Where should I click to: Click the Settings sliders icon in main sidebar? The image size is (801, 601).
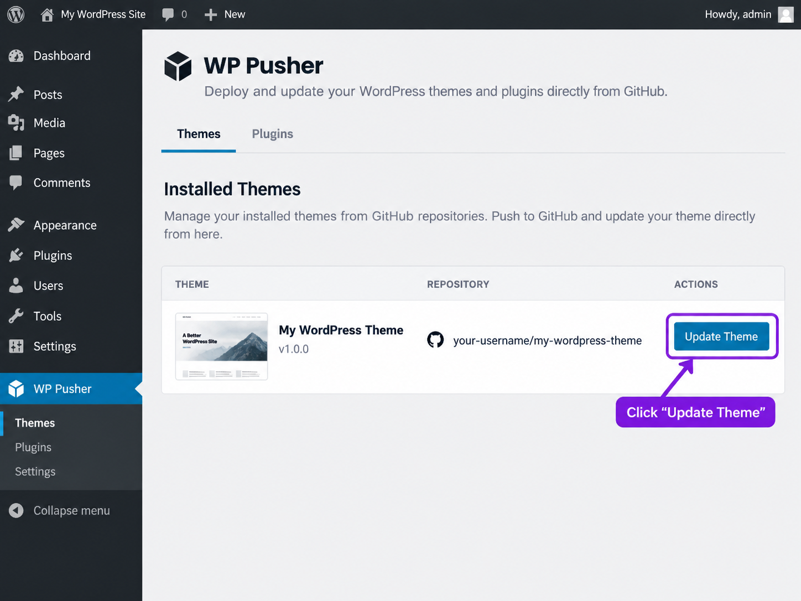[16, 346]
